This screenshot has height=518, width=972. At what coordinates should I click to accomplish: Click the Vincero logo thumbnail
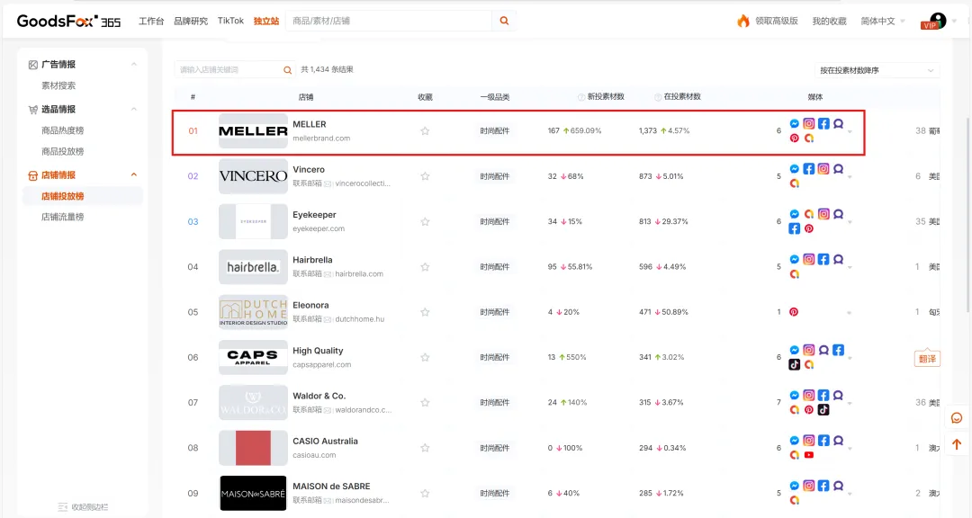[x=253, y=176]
